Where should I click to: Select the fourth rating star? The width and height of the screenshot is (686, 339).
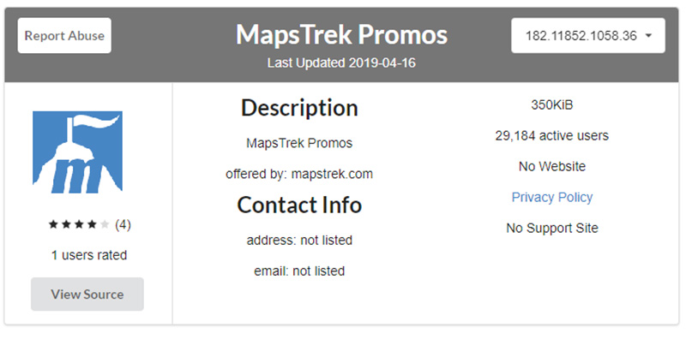click(92, 224)
